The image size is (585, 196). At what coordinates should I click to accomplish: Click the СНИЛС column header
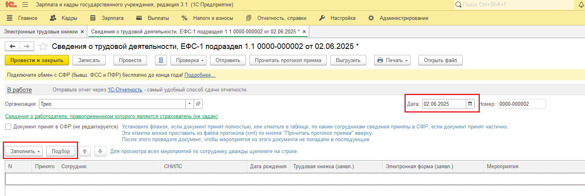tap(204, 167)
